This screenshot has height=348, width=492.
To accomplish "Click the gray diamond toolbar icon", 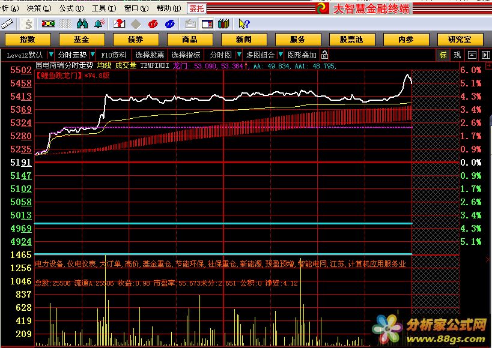I will pos(136,24).
